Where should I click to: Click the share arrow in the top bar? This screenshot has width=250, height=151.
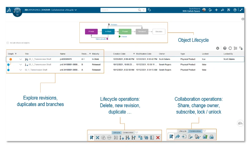222,10
